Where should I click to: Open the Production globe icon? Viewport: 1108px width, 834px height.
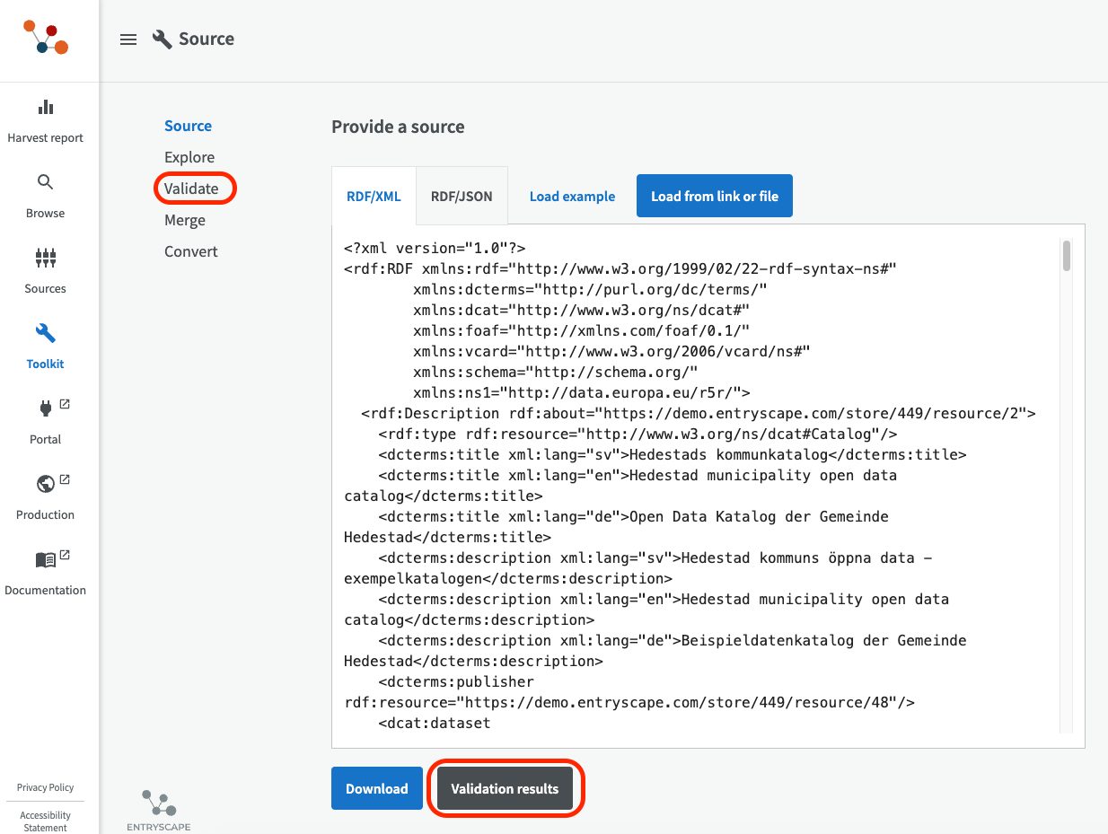point(46,485)
